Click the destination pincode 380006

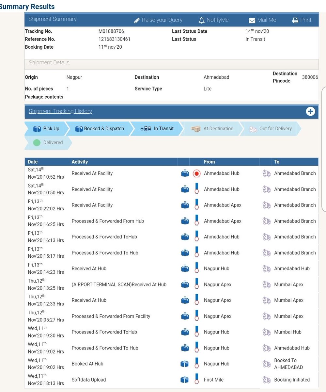[310, 77]
